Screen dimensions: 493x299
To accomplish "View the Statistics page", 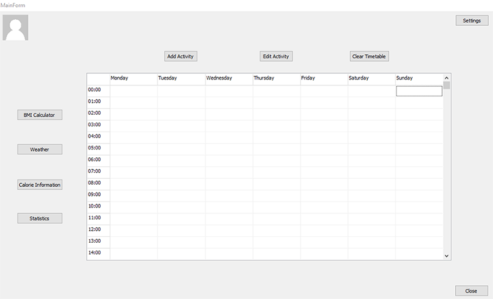I will pyautogui.click(x=40, y=218).
